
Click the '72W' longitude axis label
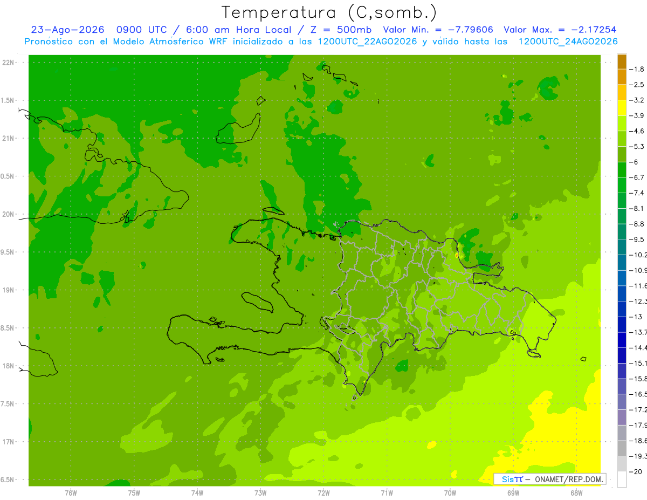tap(323, 492)
